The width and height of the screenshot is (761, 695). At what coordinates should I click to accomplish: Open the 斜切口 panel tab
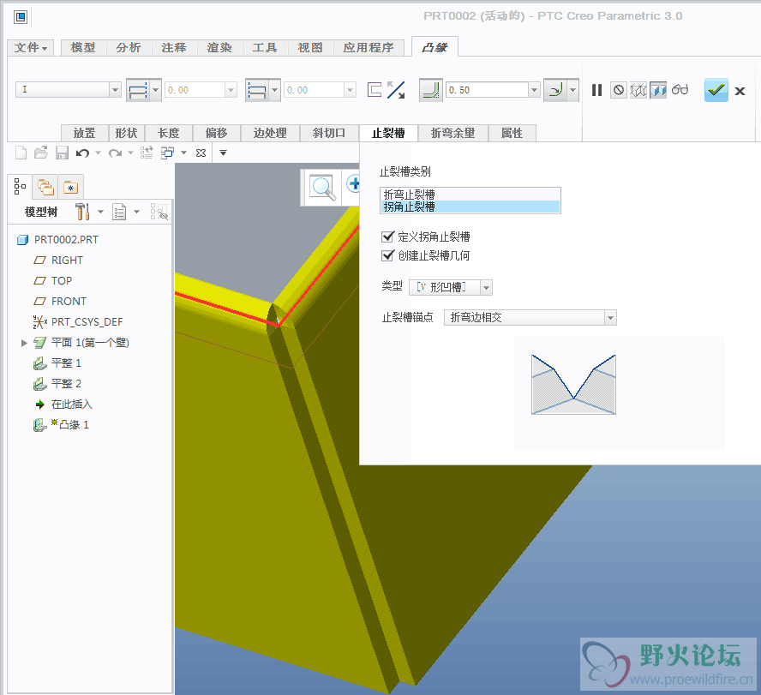pos(328,133)
